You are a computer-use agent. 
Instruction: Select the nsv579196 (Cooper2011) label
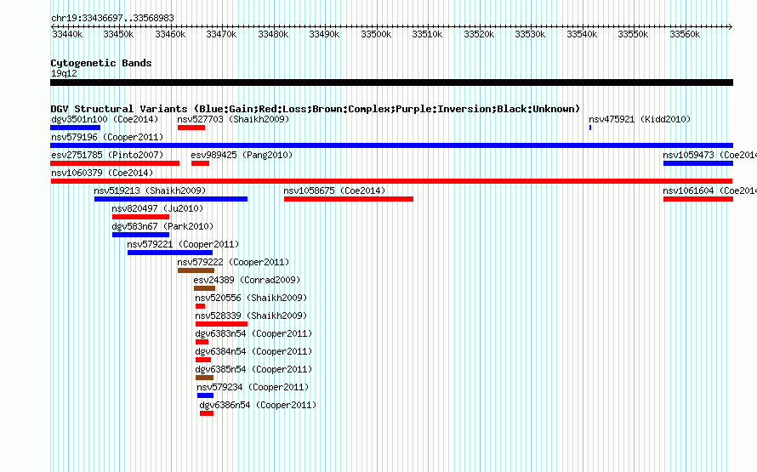coord(107,137)
